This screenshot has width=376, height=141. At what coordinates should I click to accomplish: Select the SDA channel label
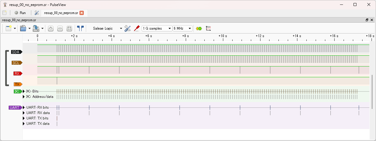point(17,52)
